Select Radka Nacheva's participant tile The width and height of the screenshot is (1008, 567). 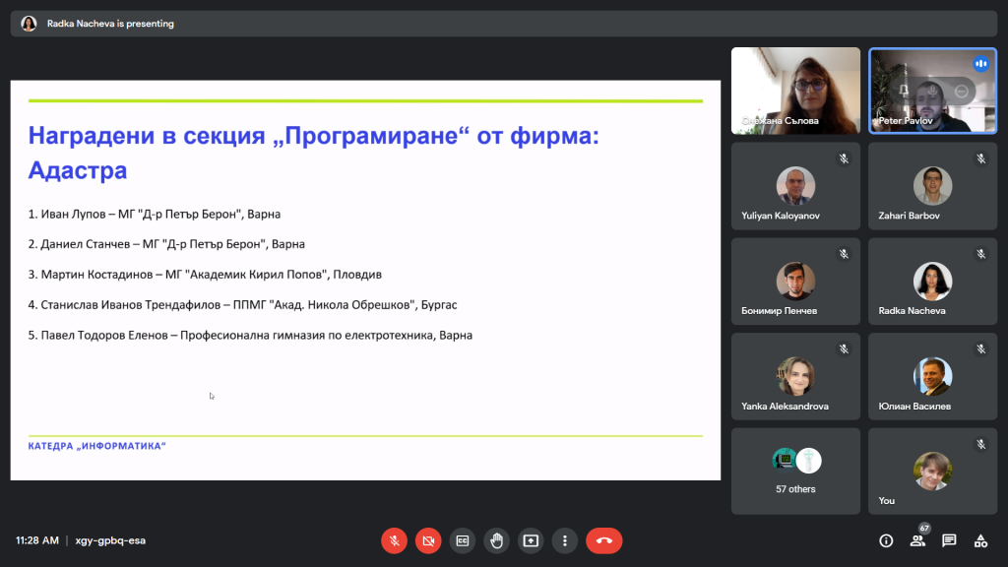pos(933,282)
